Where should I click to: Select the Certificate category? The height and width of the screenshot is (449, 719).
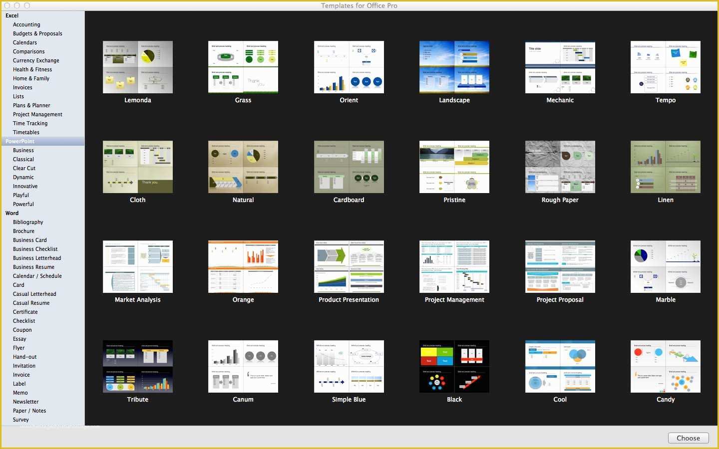[x=25, y=312]
